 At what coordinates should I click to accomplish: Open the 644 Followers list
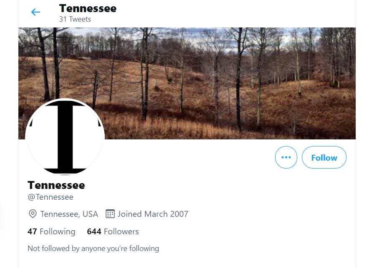(113, 232)
